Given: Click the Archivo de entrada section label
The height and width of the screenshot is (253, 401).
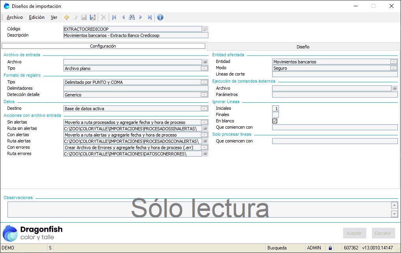Looking at the screenshot, I should [22, 55].
